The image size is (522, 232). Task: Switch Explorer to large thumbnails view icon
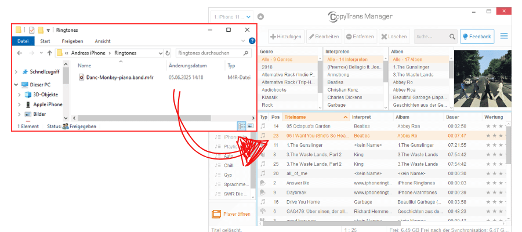point(251,126)
